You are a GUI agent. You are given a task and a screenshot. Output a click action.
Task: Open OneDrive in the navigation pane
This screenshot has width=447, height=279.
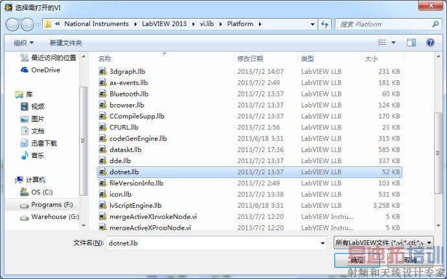(x=40, y=70)
